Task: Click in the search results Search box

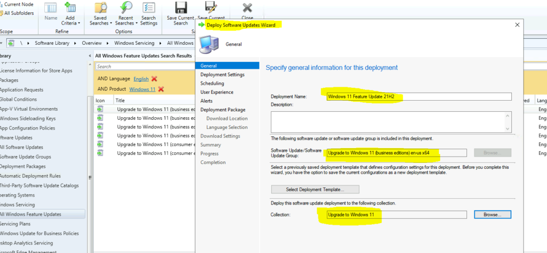Action: click(x=145, y=67)
